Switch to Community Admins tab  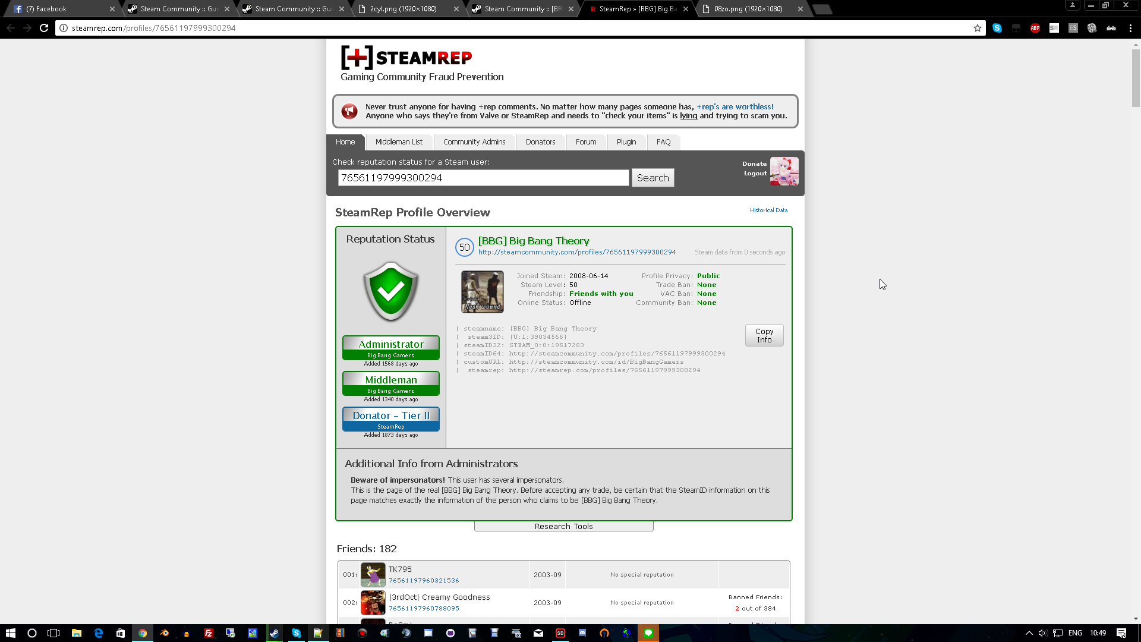pyautogui.click(x=474, y=142)
